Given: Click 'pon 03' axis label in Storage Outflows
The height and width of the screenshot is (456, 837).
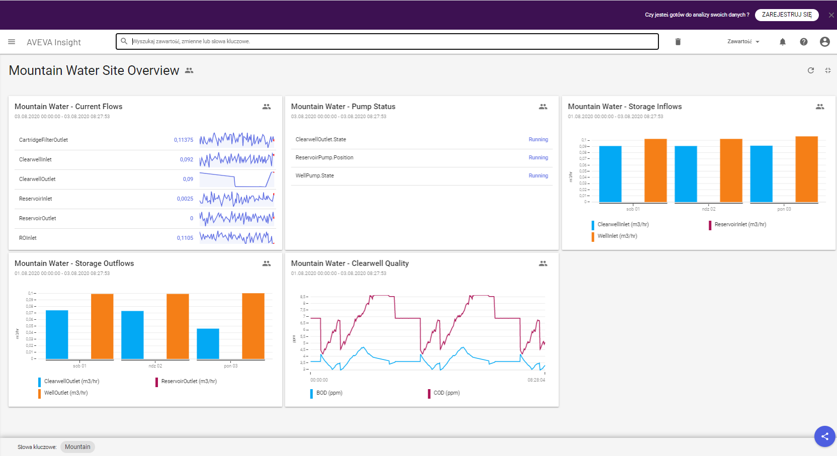Looking at the screenshot, I should click(231, 366).
